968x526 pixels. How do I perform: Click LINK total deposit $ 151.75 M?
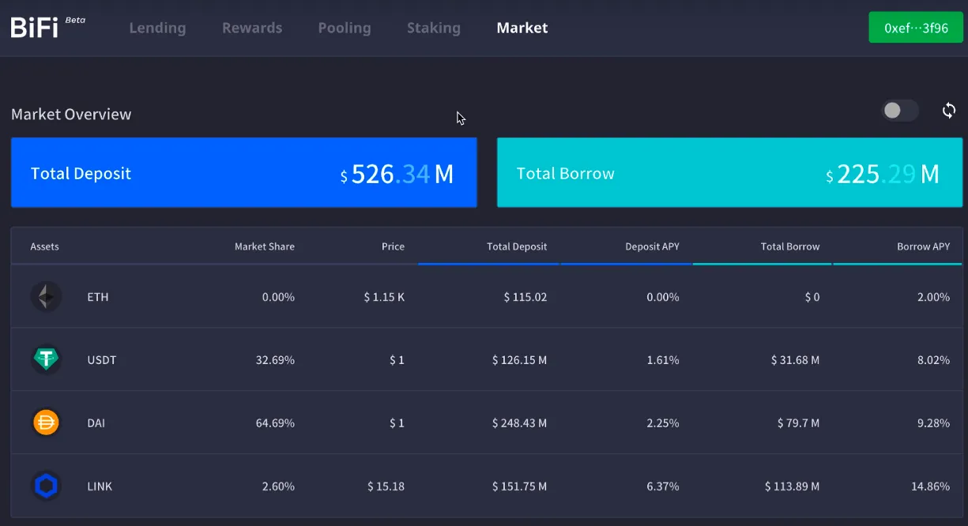(519, 487)
